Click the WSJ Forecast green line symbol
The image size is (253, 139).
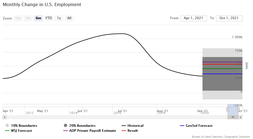coord(7,131)
